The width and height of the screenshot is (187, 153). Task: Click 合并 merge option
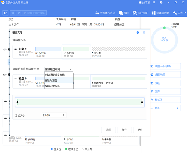click(x=165, y=92)
